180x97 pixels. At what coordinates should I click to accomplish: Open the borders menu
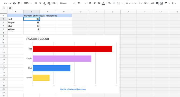(114, 3)
